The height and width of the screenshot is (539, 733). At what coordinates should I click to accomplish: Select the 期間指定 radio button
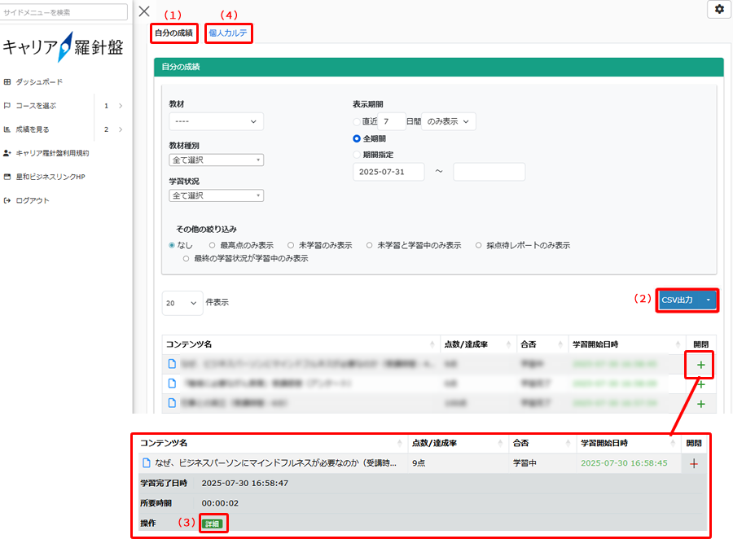pos(357,154)
